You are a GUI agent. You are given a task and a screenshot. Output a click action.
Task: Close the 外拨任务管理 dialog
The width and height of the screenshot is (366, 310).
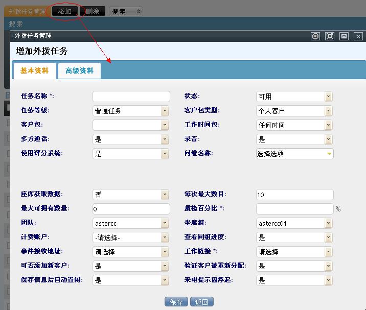coord(358,36)
